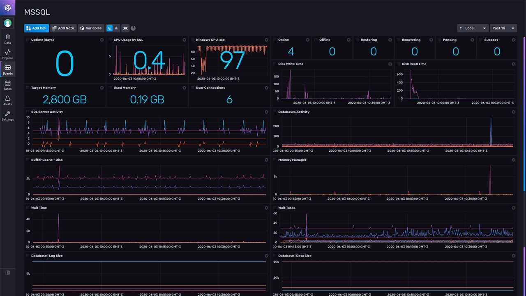Click the "97" Windows CPU Idle value
This screenshot has height=296, width=526.
point(232,60)
